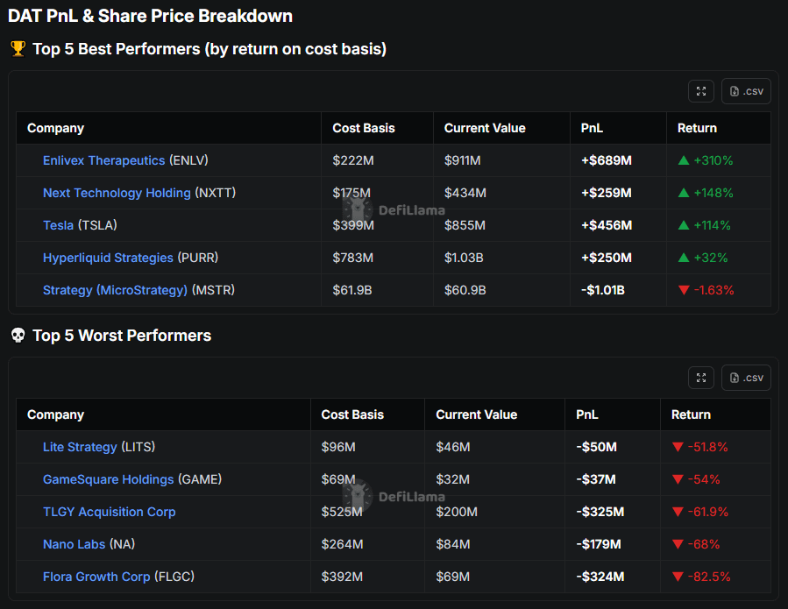
Task: Open the TLGY Acquisition Corp link
Action: [110, 512]
